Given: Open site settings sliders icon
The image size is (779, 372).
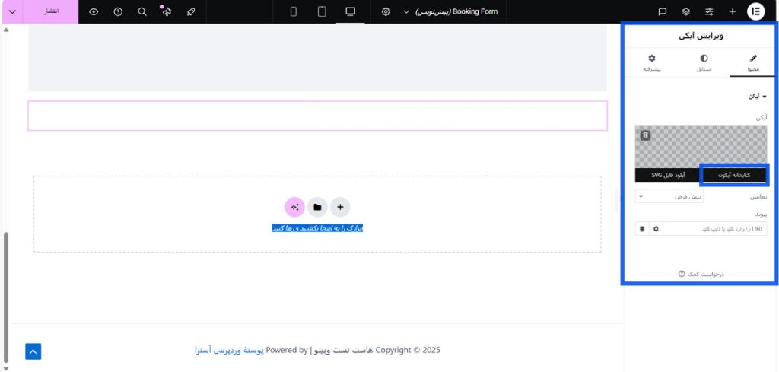Looking at the screenshot, I should tap(709, 11).
